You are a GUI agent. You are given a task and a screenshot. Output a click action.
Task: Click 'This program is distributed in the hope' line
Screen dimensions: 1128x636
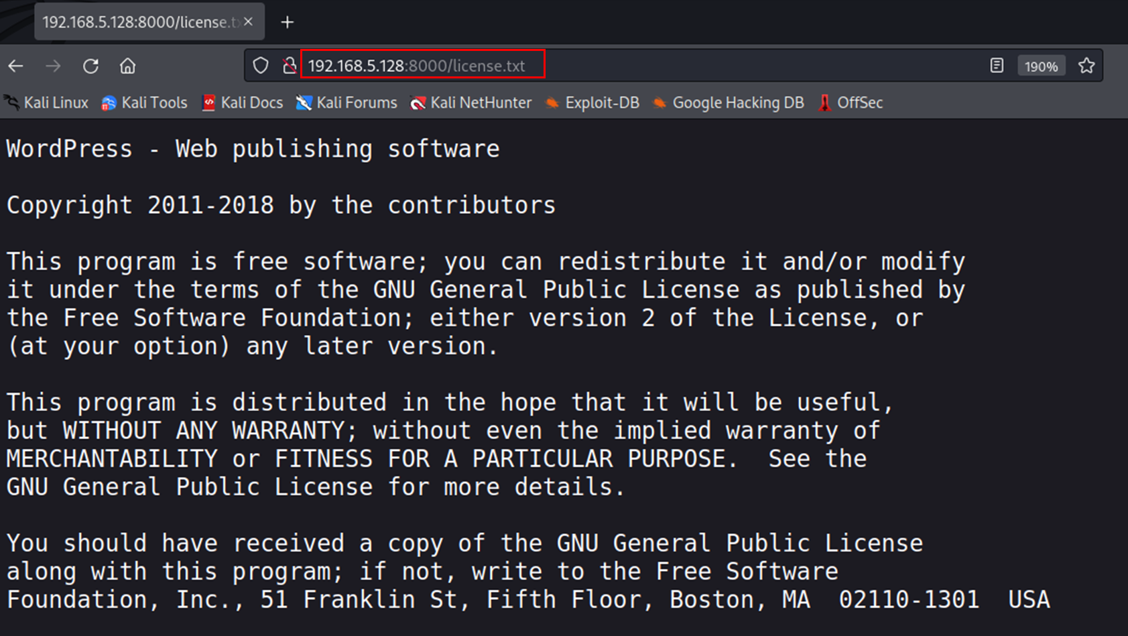450,402
